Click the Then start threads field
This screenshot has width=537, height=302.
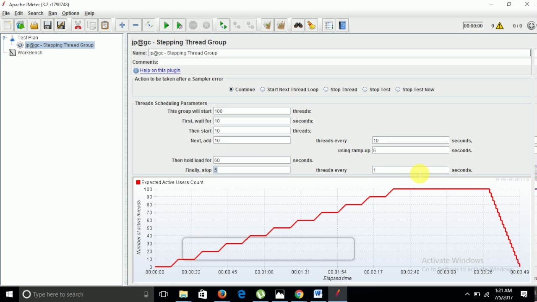pos(252,131)
